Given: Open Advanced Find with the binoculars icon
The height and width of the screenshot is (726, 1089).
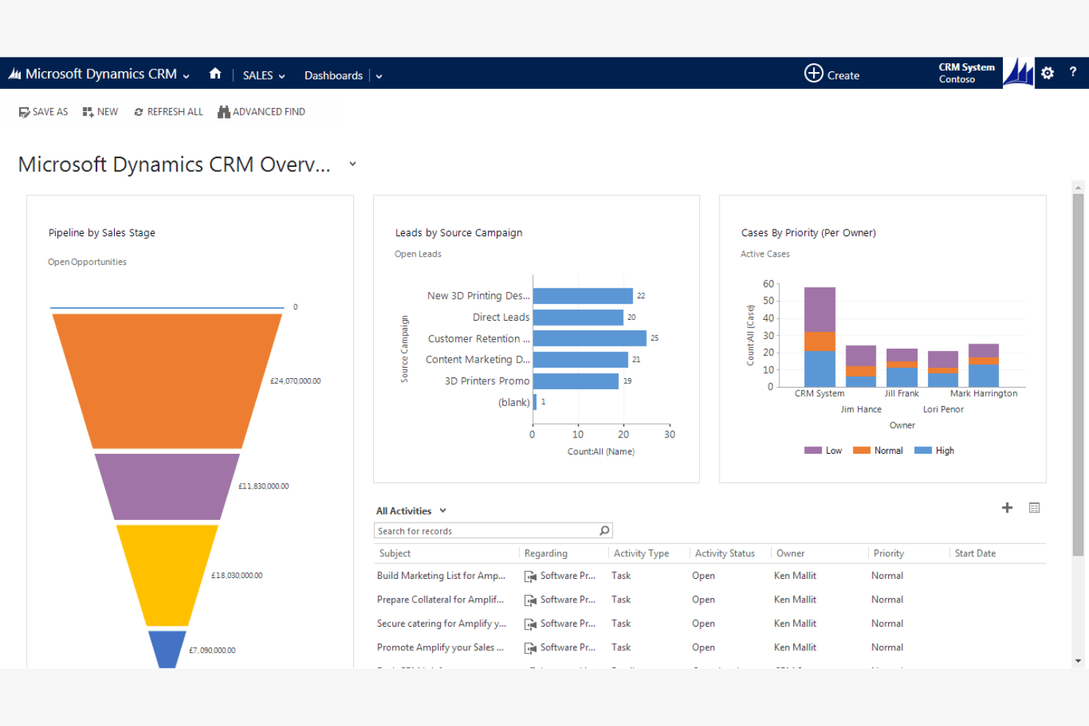Looking at the screenshot, I should pos(223,111).
